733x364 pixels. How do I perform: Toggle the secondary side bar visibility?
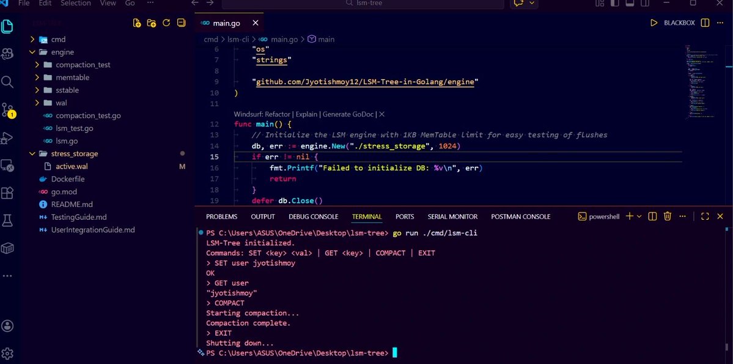click(x=644, y=3)
